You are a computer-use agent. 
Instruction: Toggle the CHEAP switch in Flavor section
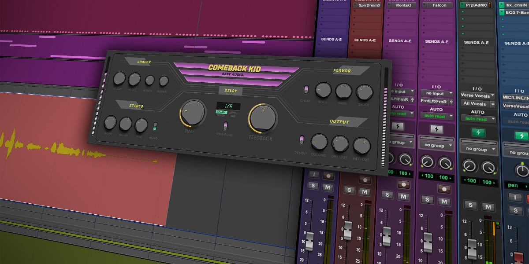[x=306, y=90]
